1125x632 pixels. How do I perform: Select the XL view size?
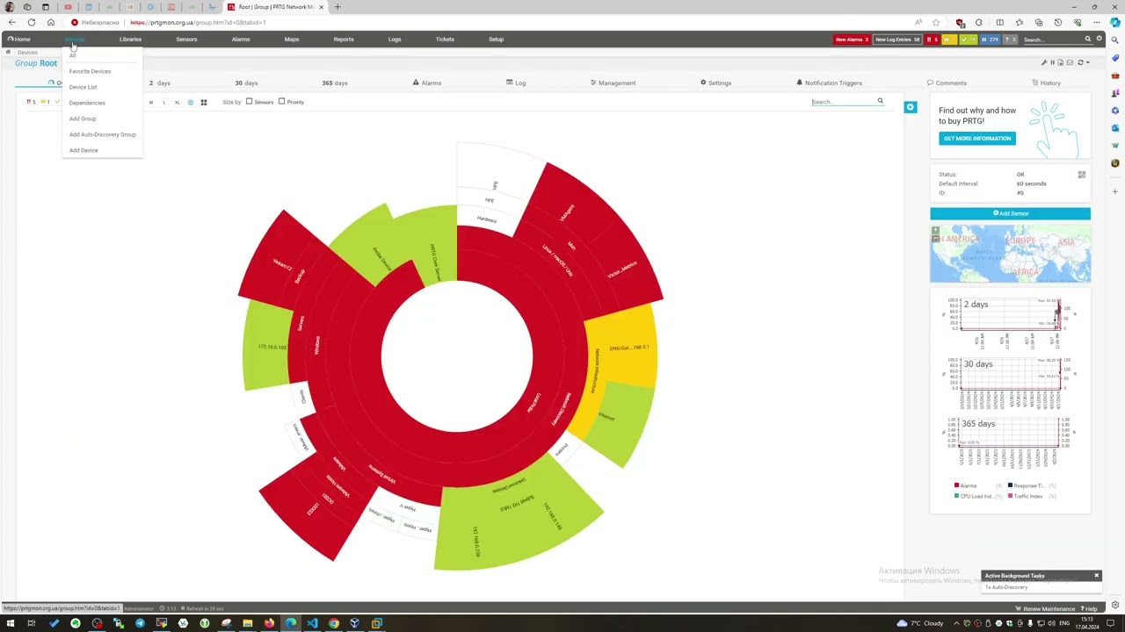point(177,103)
